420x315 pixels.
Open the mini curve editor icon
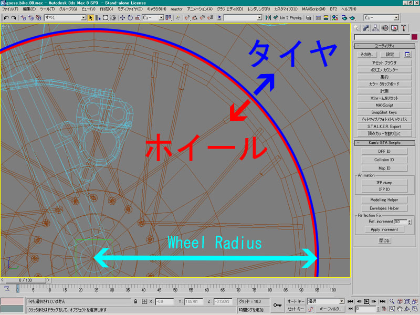[7, 288]
